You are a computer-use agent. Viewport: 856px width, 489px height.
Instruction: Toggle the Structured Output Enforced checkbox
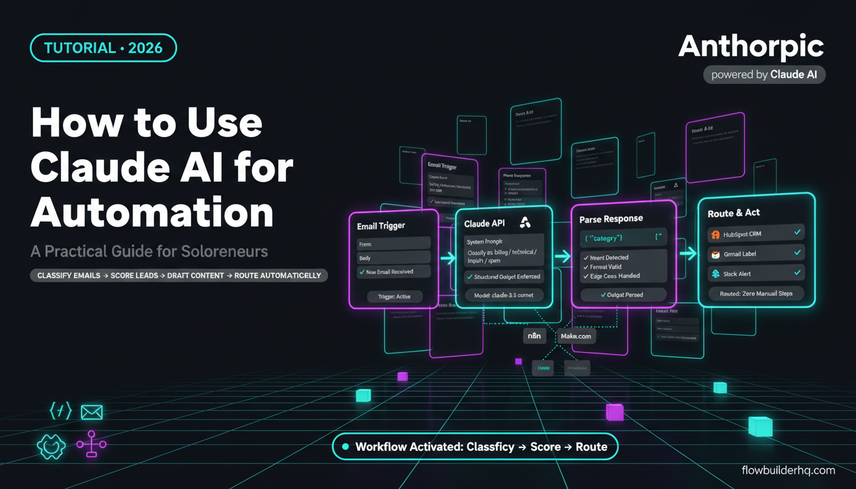pyautogui.click(x=469, y=276)
